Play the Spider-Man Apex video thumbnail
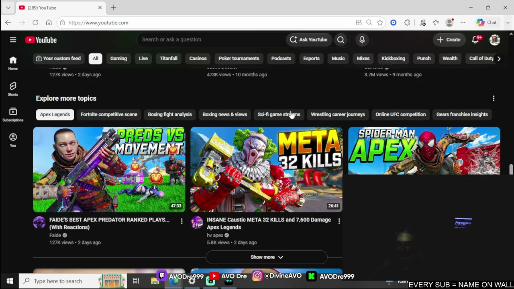The width and height of the screenshot is (514, 289). pyautogui.click(x=424, y=151)
